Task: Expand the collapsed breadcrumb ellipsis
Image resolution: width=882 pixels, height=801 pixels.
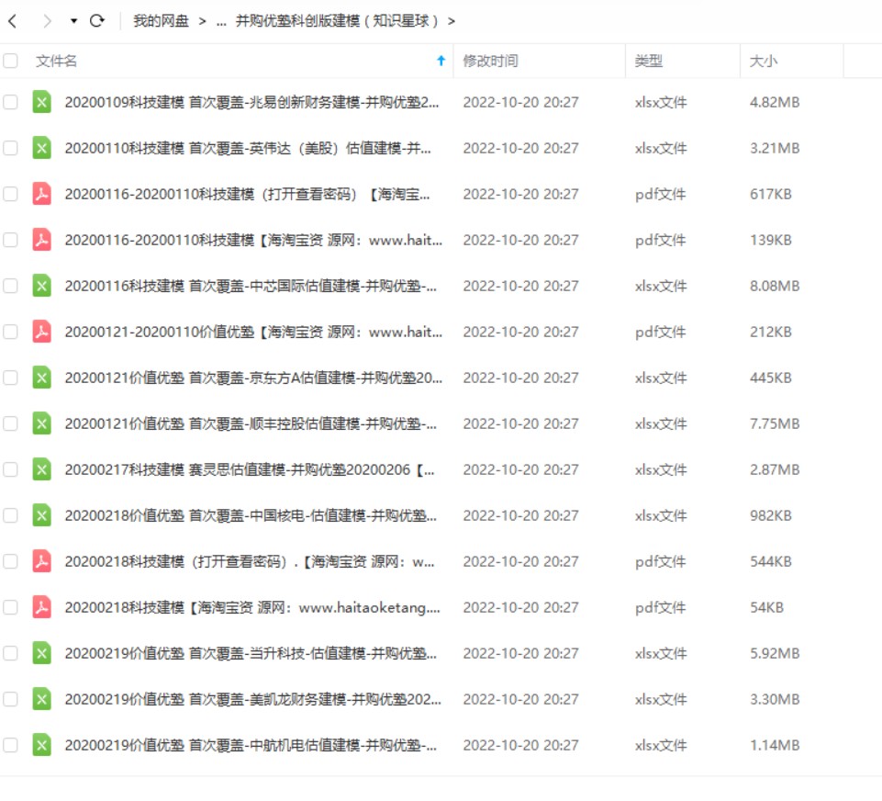Action: tap(221, 21)
